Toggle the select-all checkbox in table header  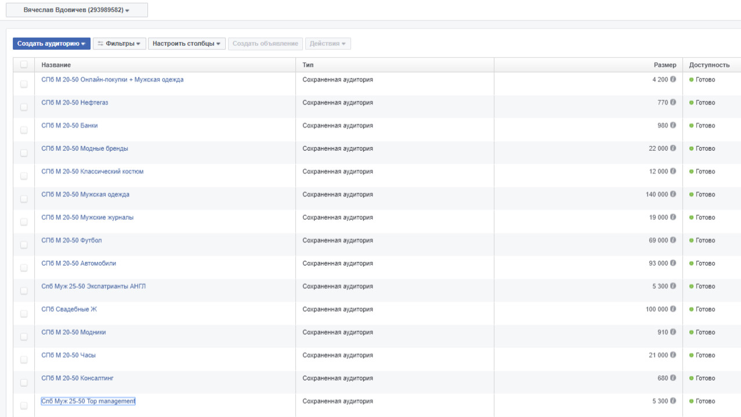[x=24, y=65]
